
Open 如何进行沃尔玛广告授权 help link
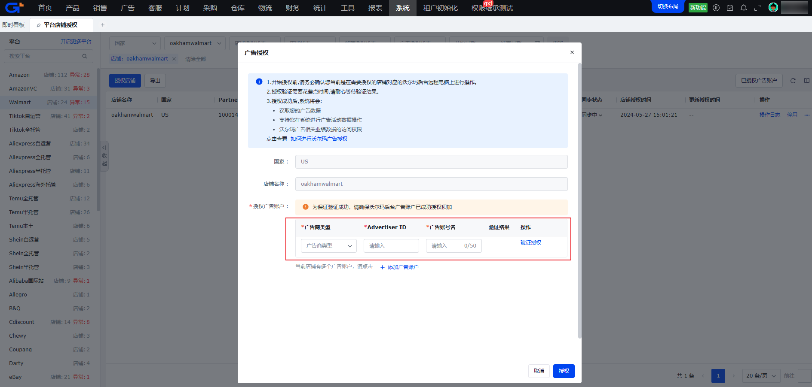319,139
